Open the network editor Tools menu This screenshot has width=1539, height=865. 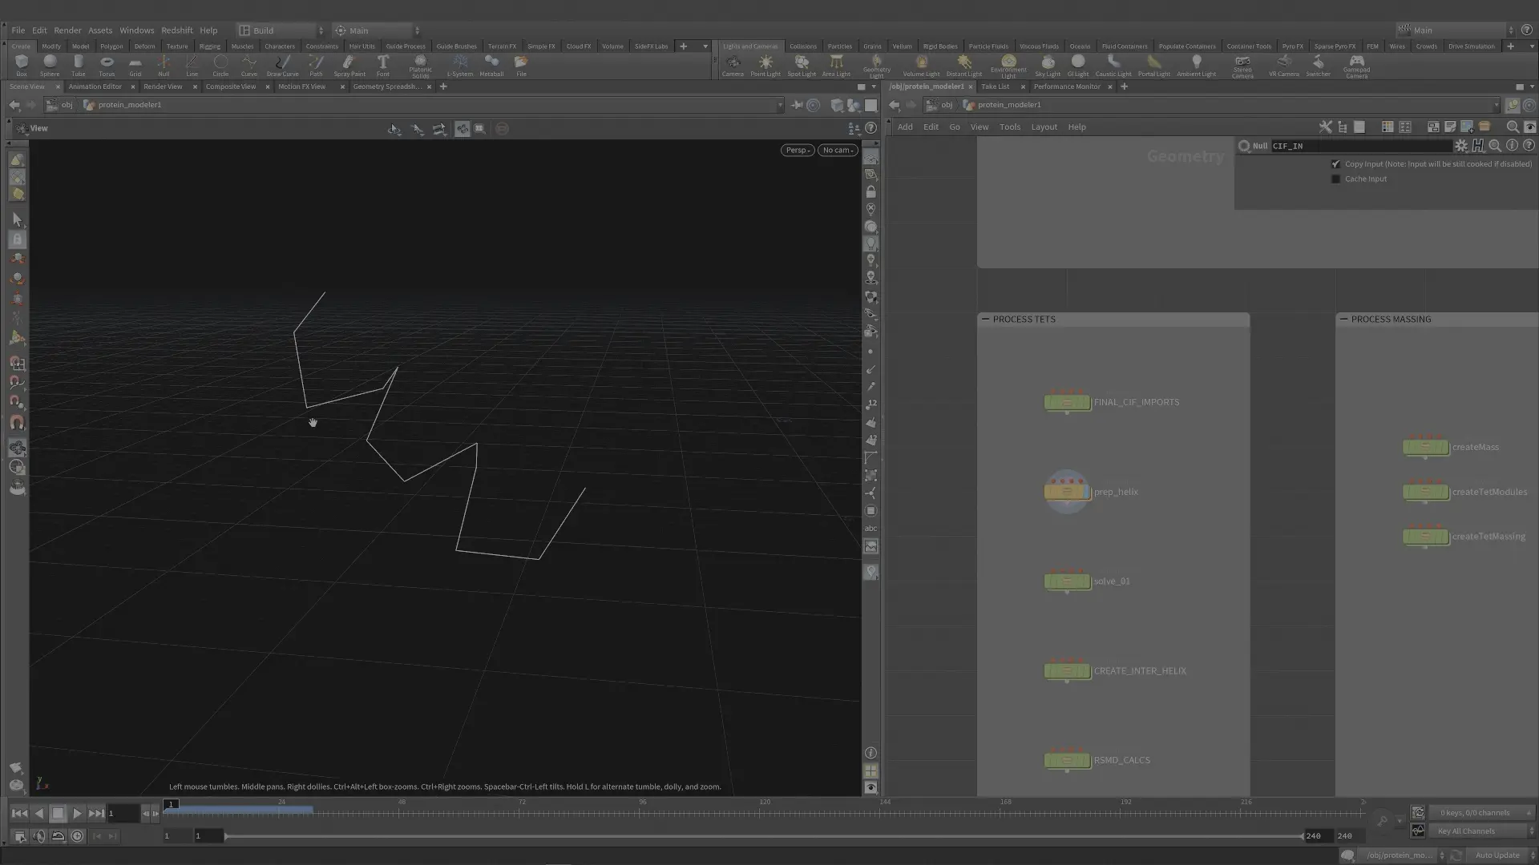pos(1009,127)
